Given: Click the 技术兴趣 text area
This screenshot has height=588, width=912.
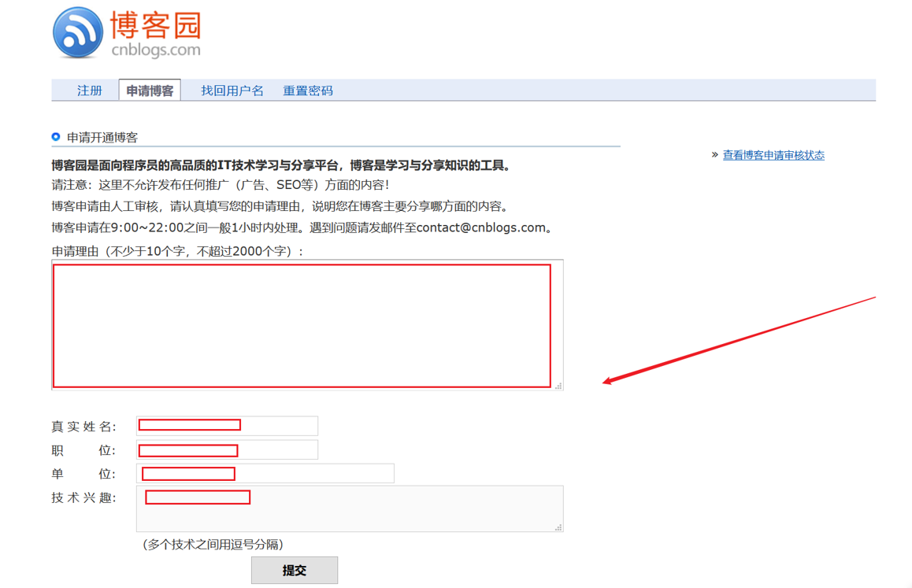Looking at the screenshot, I should coord(350,509).
